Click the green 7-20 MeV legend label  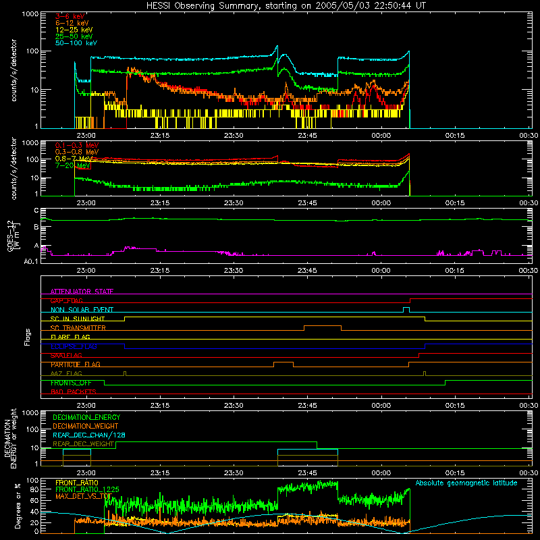coord(73,165)
